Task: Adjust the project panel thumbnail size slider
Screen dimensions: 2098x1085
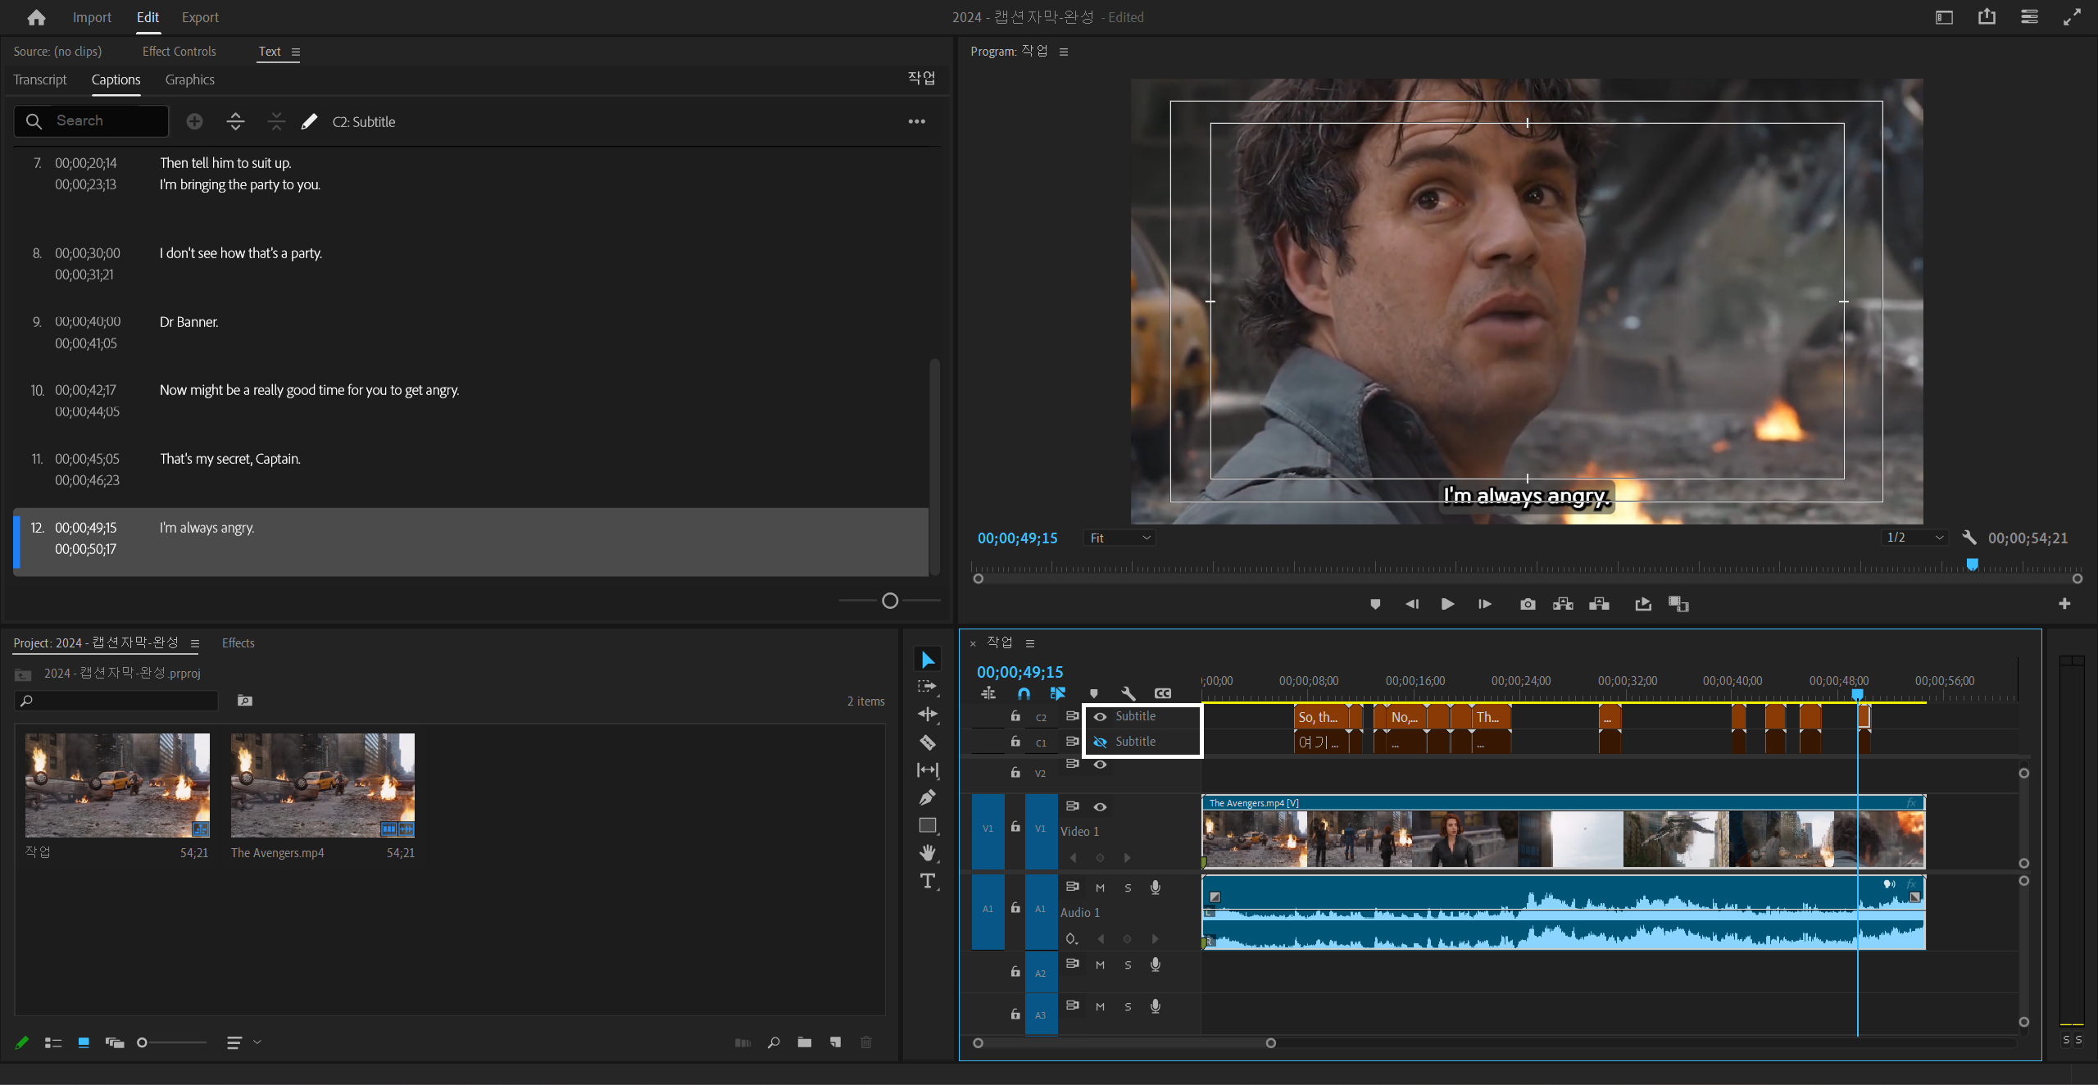Action: (143, 1042)
